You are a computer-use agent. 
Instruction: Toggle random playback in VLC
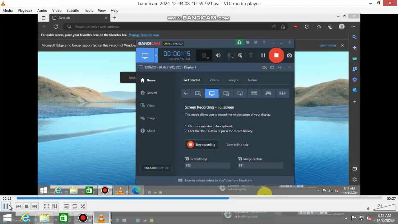pos(83,206)
